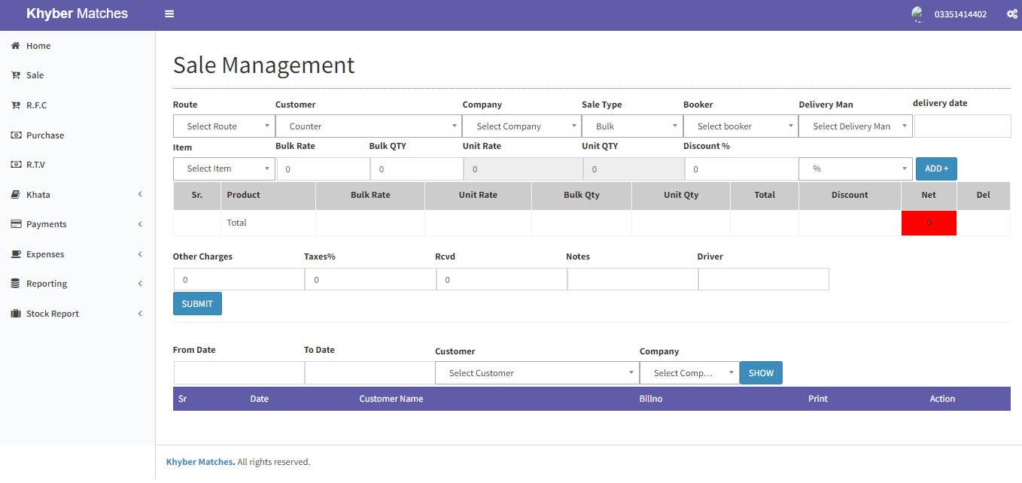Open the settings gears icon
The height and width of the screenshot is (483, 1022).
pos(1012,14)
